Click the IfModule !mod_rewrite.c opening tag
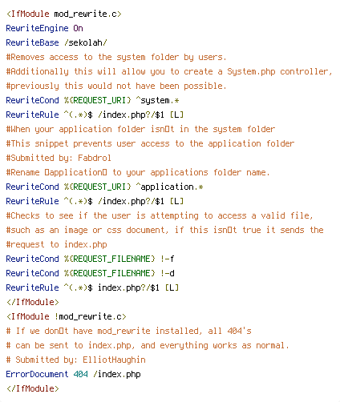The width and height of the screenshot is (340, 402). 67,316
